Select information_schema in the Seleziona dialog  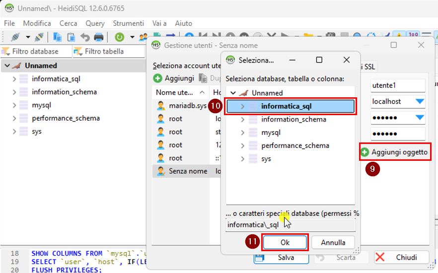pyautogui.click(x=293, y=120)
